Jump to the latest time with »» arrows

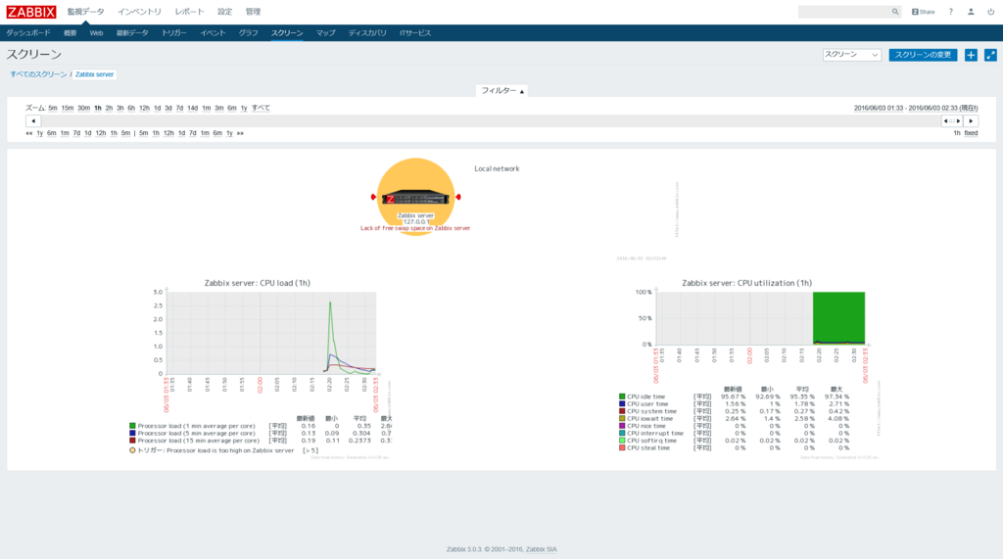pos(240,133)
